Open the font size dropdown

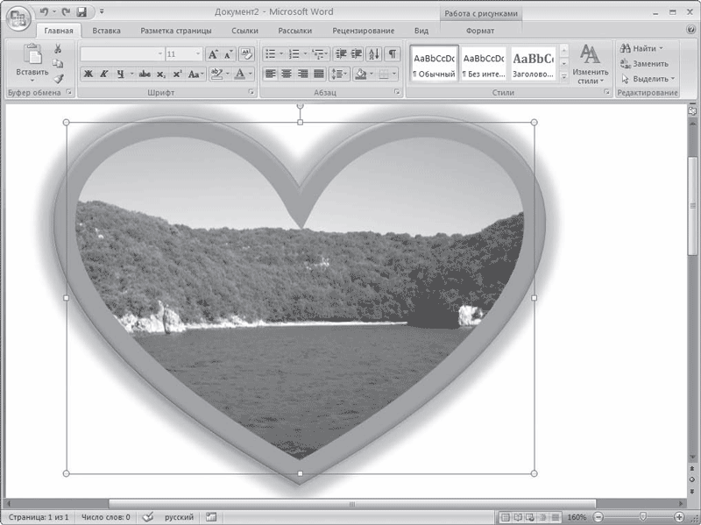point(198,54)
